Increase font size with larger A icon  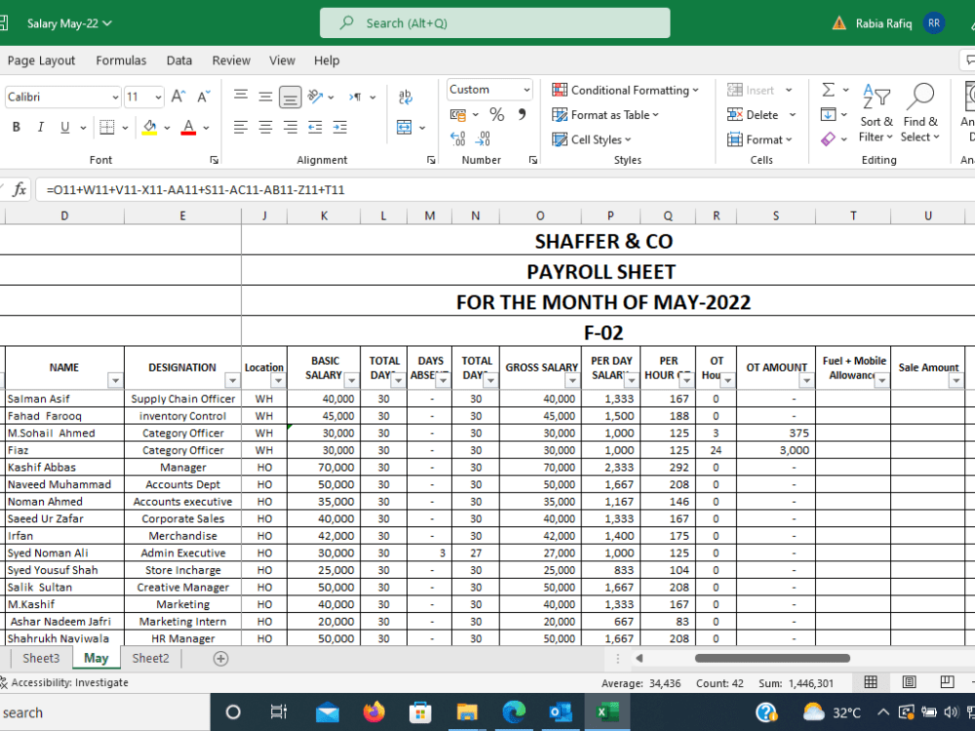pyautogui.click(x=178, y=96)
